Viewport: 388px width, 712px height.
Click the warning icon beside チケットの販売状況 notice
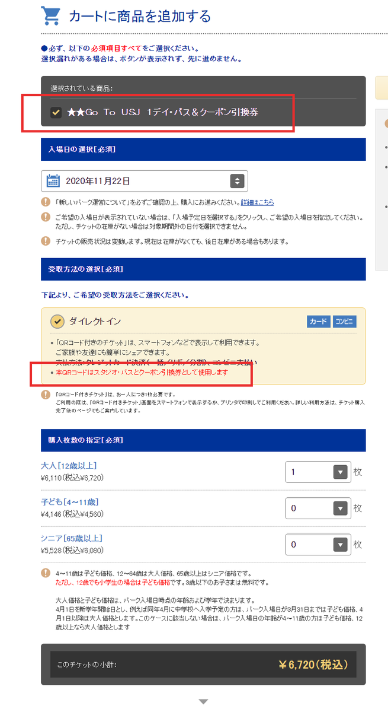[46, 241]
